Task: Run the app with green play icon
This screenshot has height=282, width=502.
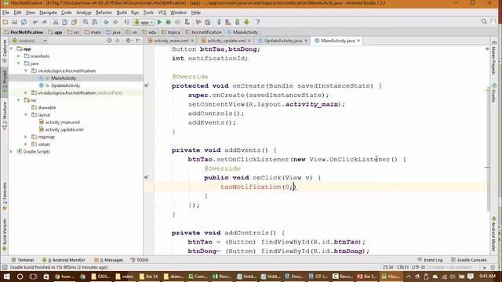Action: point(159,22)
